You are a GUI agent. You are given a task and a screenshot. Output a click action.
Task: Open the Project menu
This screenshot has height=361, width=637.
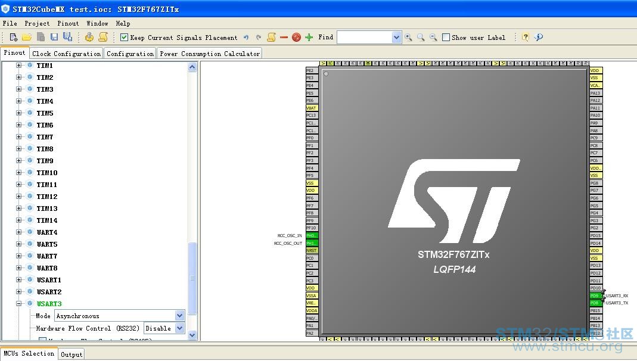tap(37, 24)
